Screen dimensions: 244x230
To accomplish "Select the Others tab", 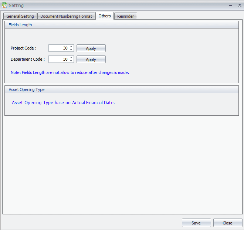I will coord(105,16).
